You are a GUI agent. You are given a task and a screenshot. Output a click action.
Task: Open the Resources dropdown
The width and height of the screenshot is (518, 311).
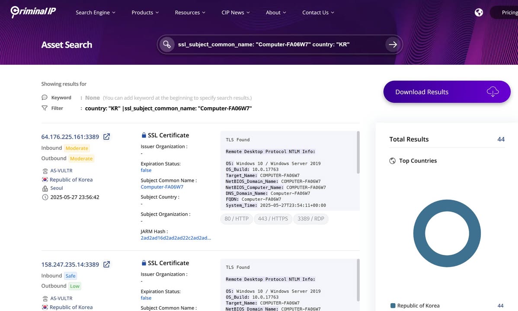click(187, 13)
